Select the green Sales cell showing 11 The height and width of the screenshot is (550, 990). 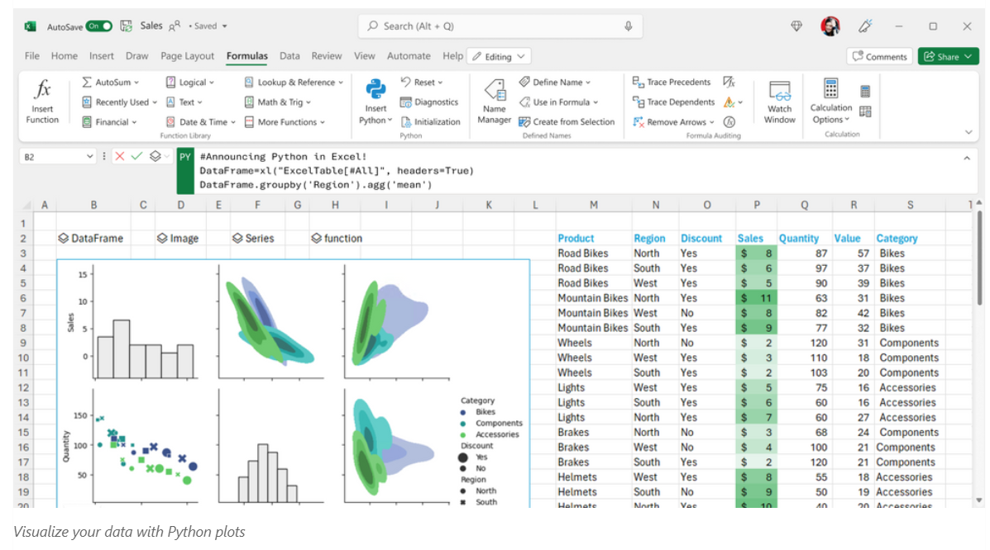(x=757, y=297)
